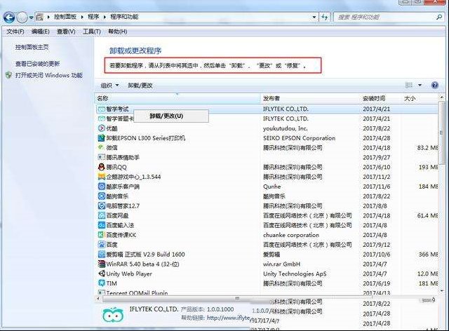Image resolution: width=449 pixels, height=331 pixels.
Task: Open the blue help question icon
Action: [435, 85]
